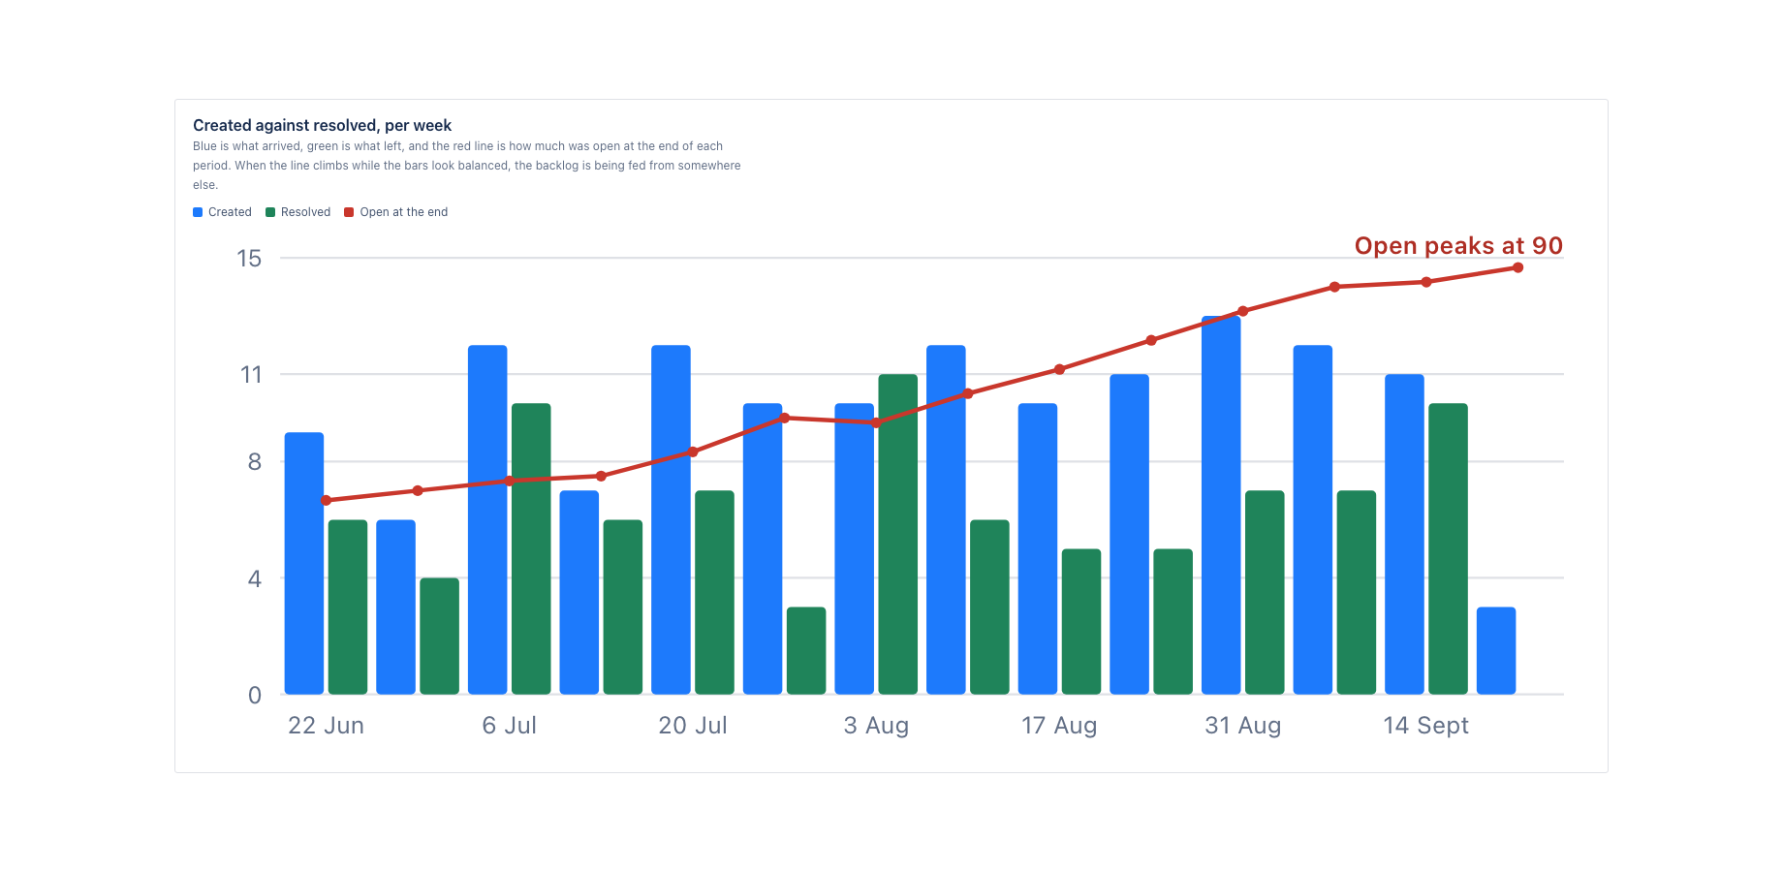Click the Resolved legend item
This screenshot has width=1783, height=872.
pyautogui.click(x=297, y=212)
